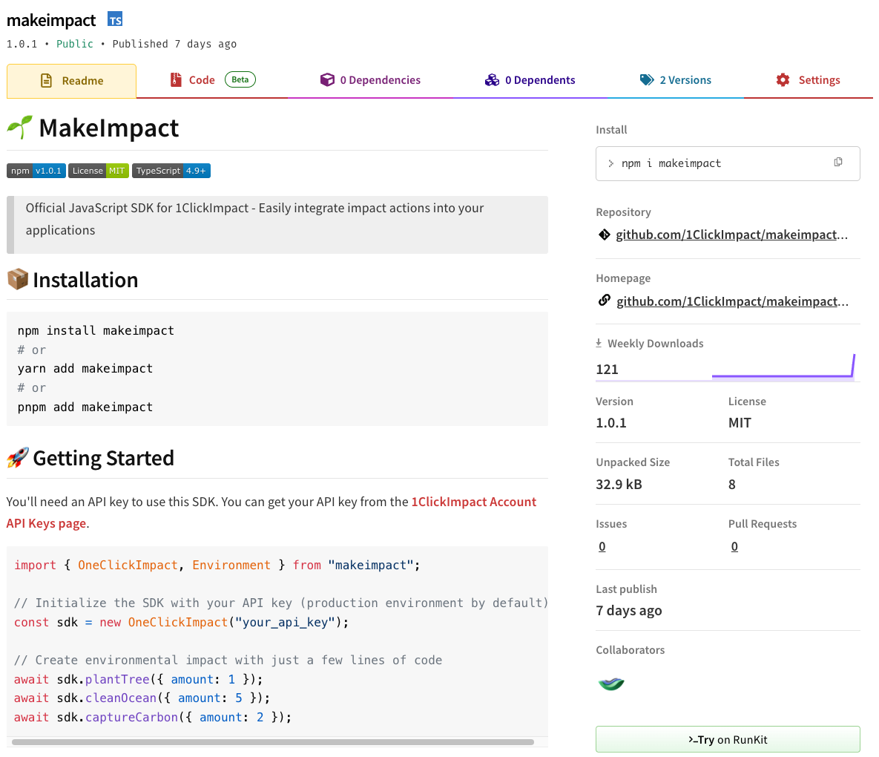
Task: Click the License MIT badge
Action: pos(99,171)
